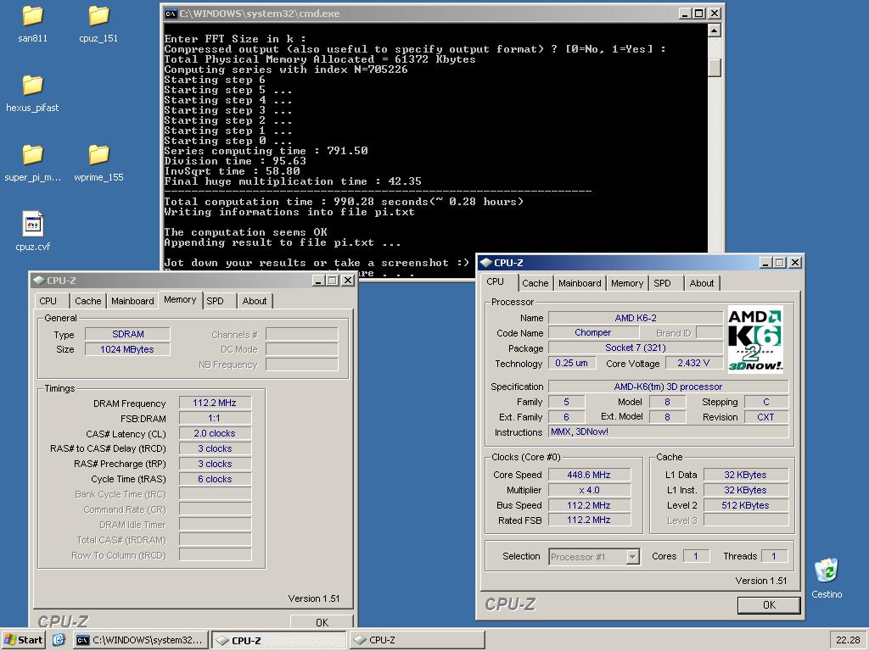Click the Chomper code name field
The image size is (869, 651).
(x=592, y=332)
